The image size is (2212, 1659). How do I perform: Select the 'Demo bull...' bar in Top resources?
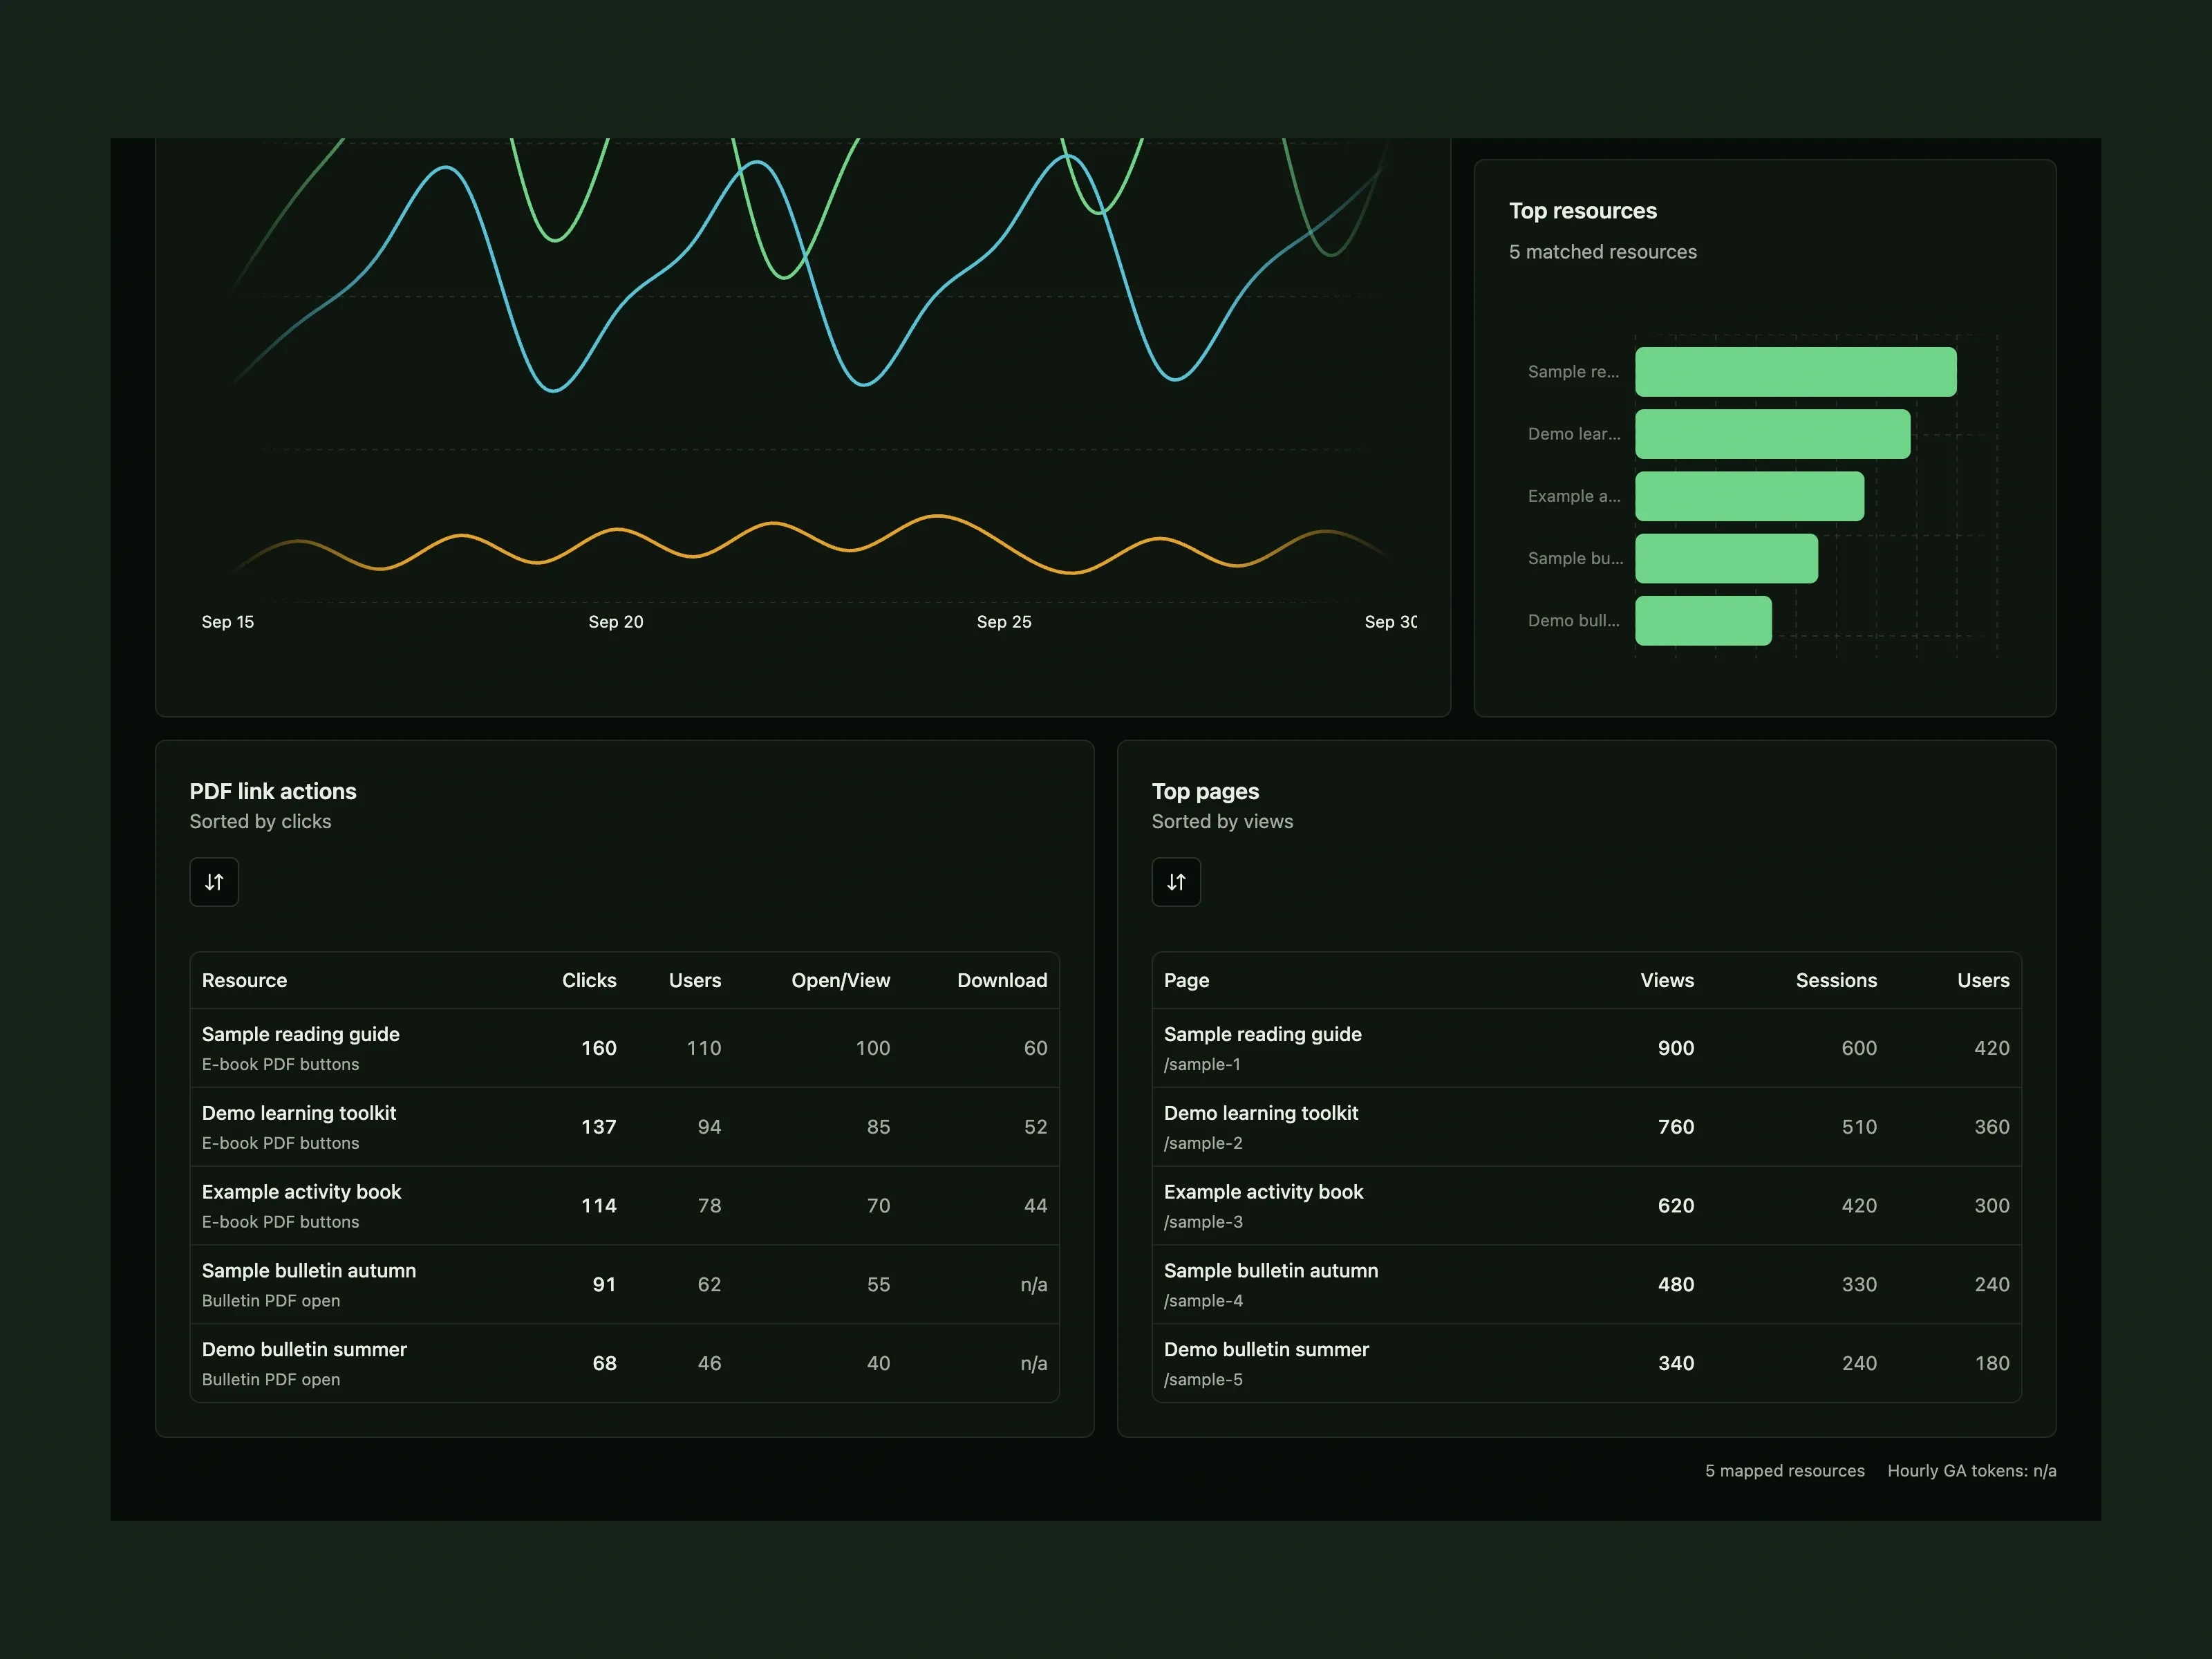click(1704, 621)
